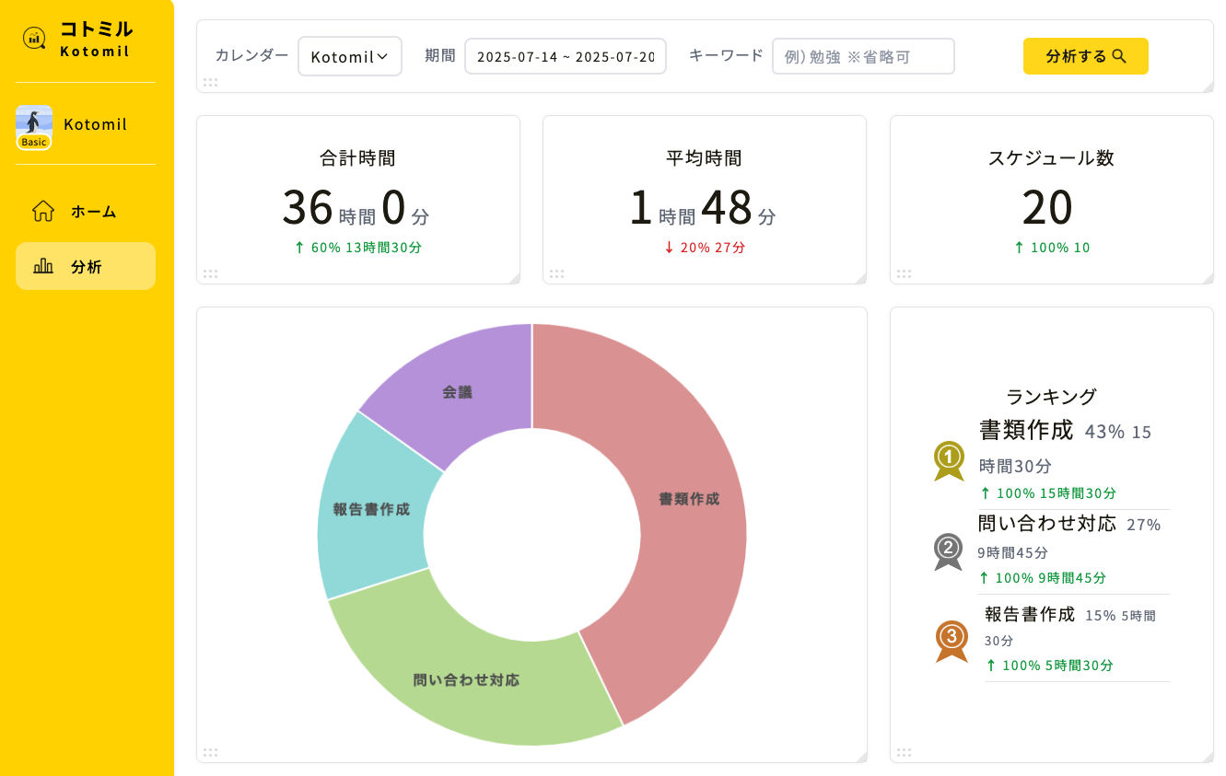This screenshot has height=776, width=1226.
Task: Click the gold first-place medal icon
Action: 949,460
